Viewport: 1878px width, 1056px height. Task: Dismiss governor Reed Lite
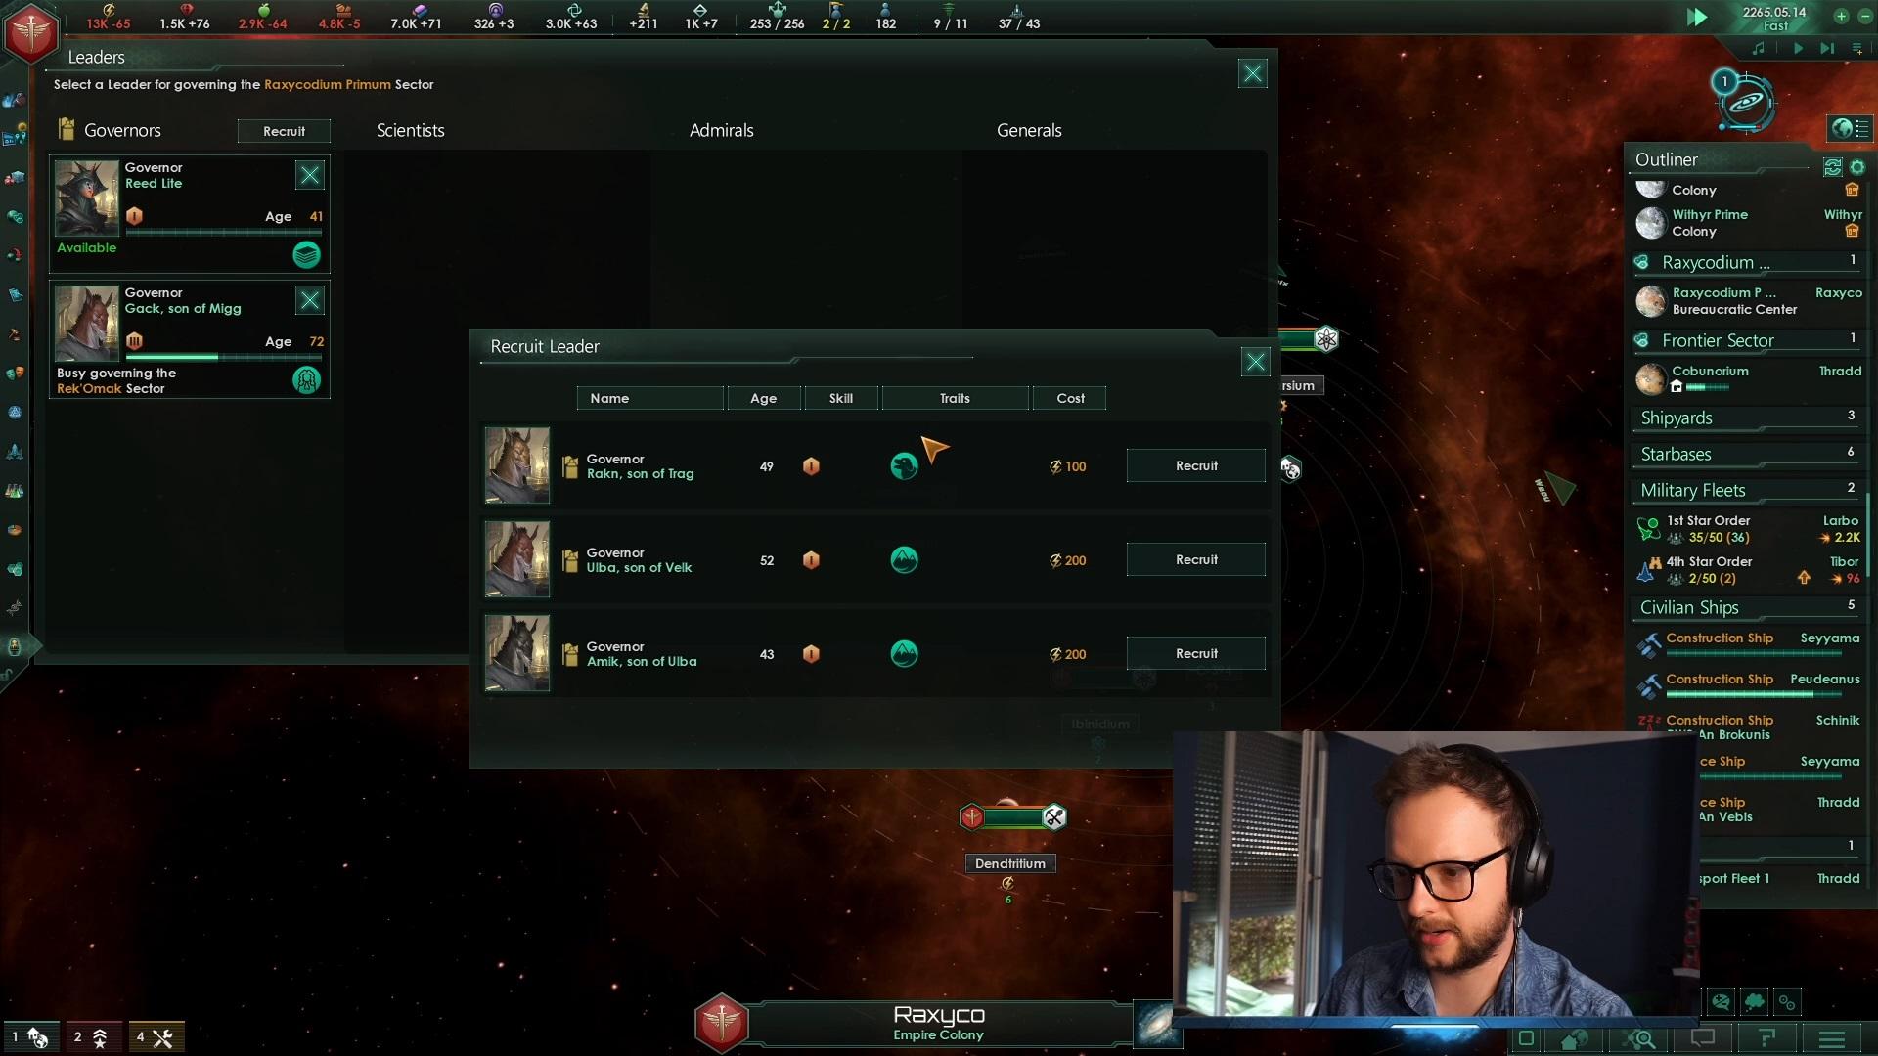(310, 175)
